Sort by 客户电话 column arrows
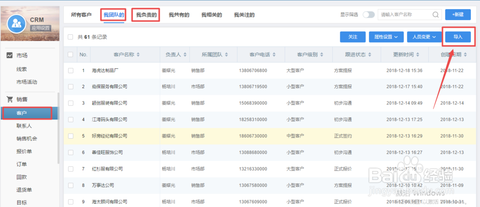Viewport: 480px width, 207px height. pos(274,55)
